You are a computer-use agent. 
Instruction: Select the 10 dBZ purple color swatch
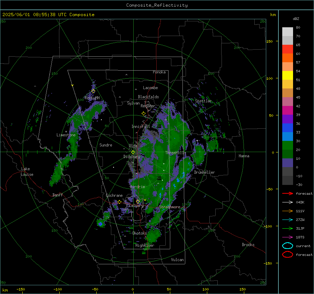(287, 163)
